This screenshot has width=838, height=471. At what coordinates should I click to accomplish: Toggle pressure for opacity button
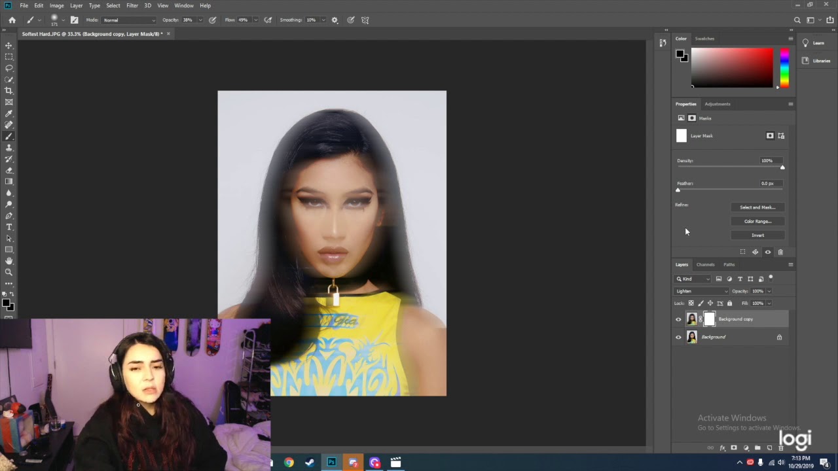click(213, 20)
